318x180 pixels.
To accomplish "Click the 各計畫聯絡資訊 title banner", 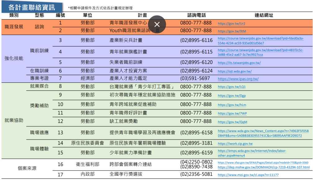I will 32,7.
